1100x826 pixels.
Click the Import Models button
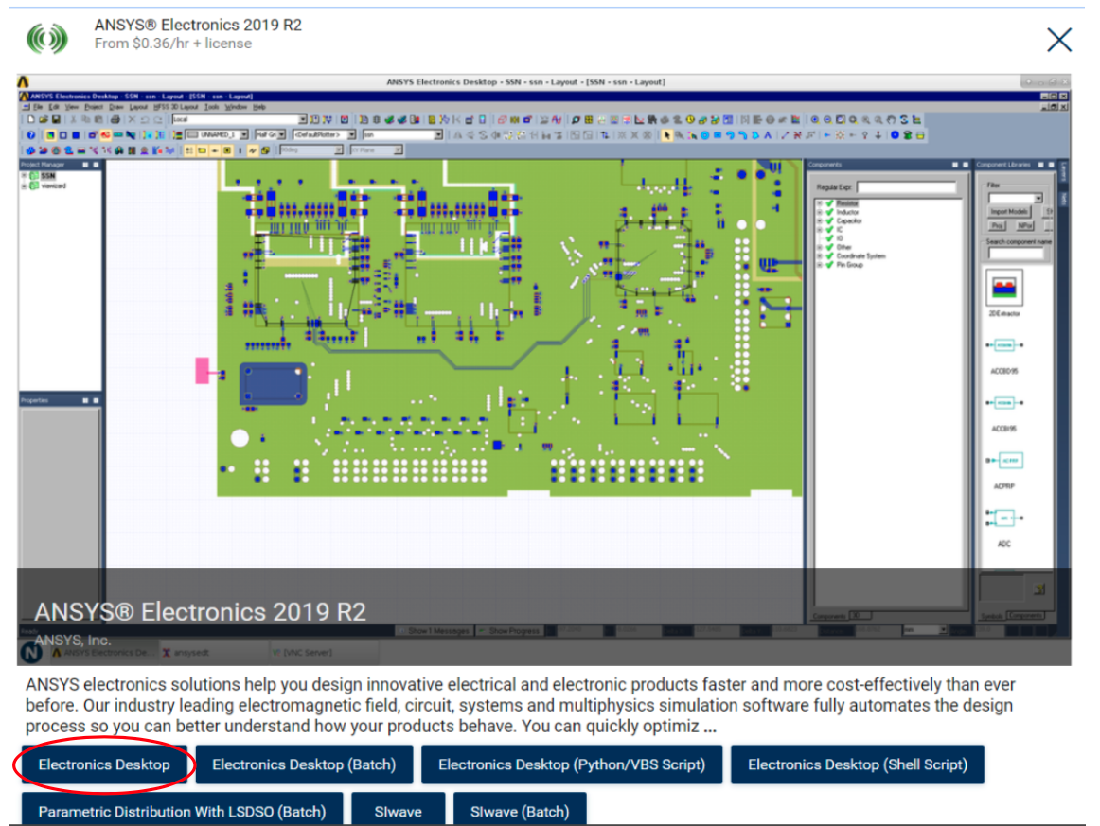point(1009,212)
